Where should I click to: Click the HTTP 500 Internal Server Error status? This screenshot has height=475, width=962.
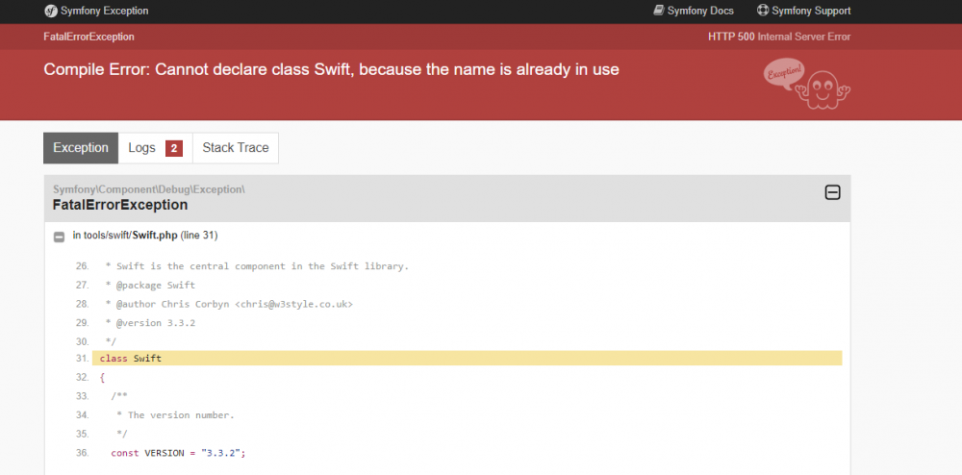click(778, 37)
